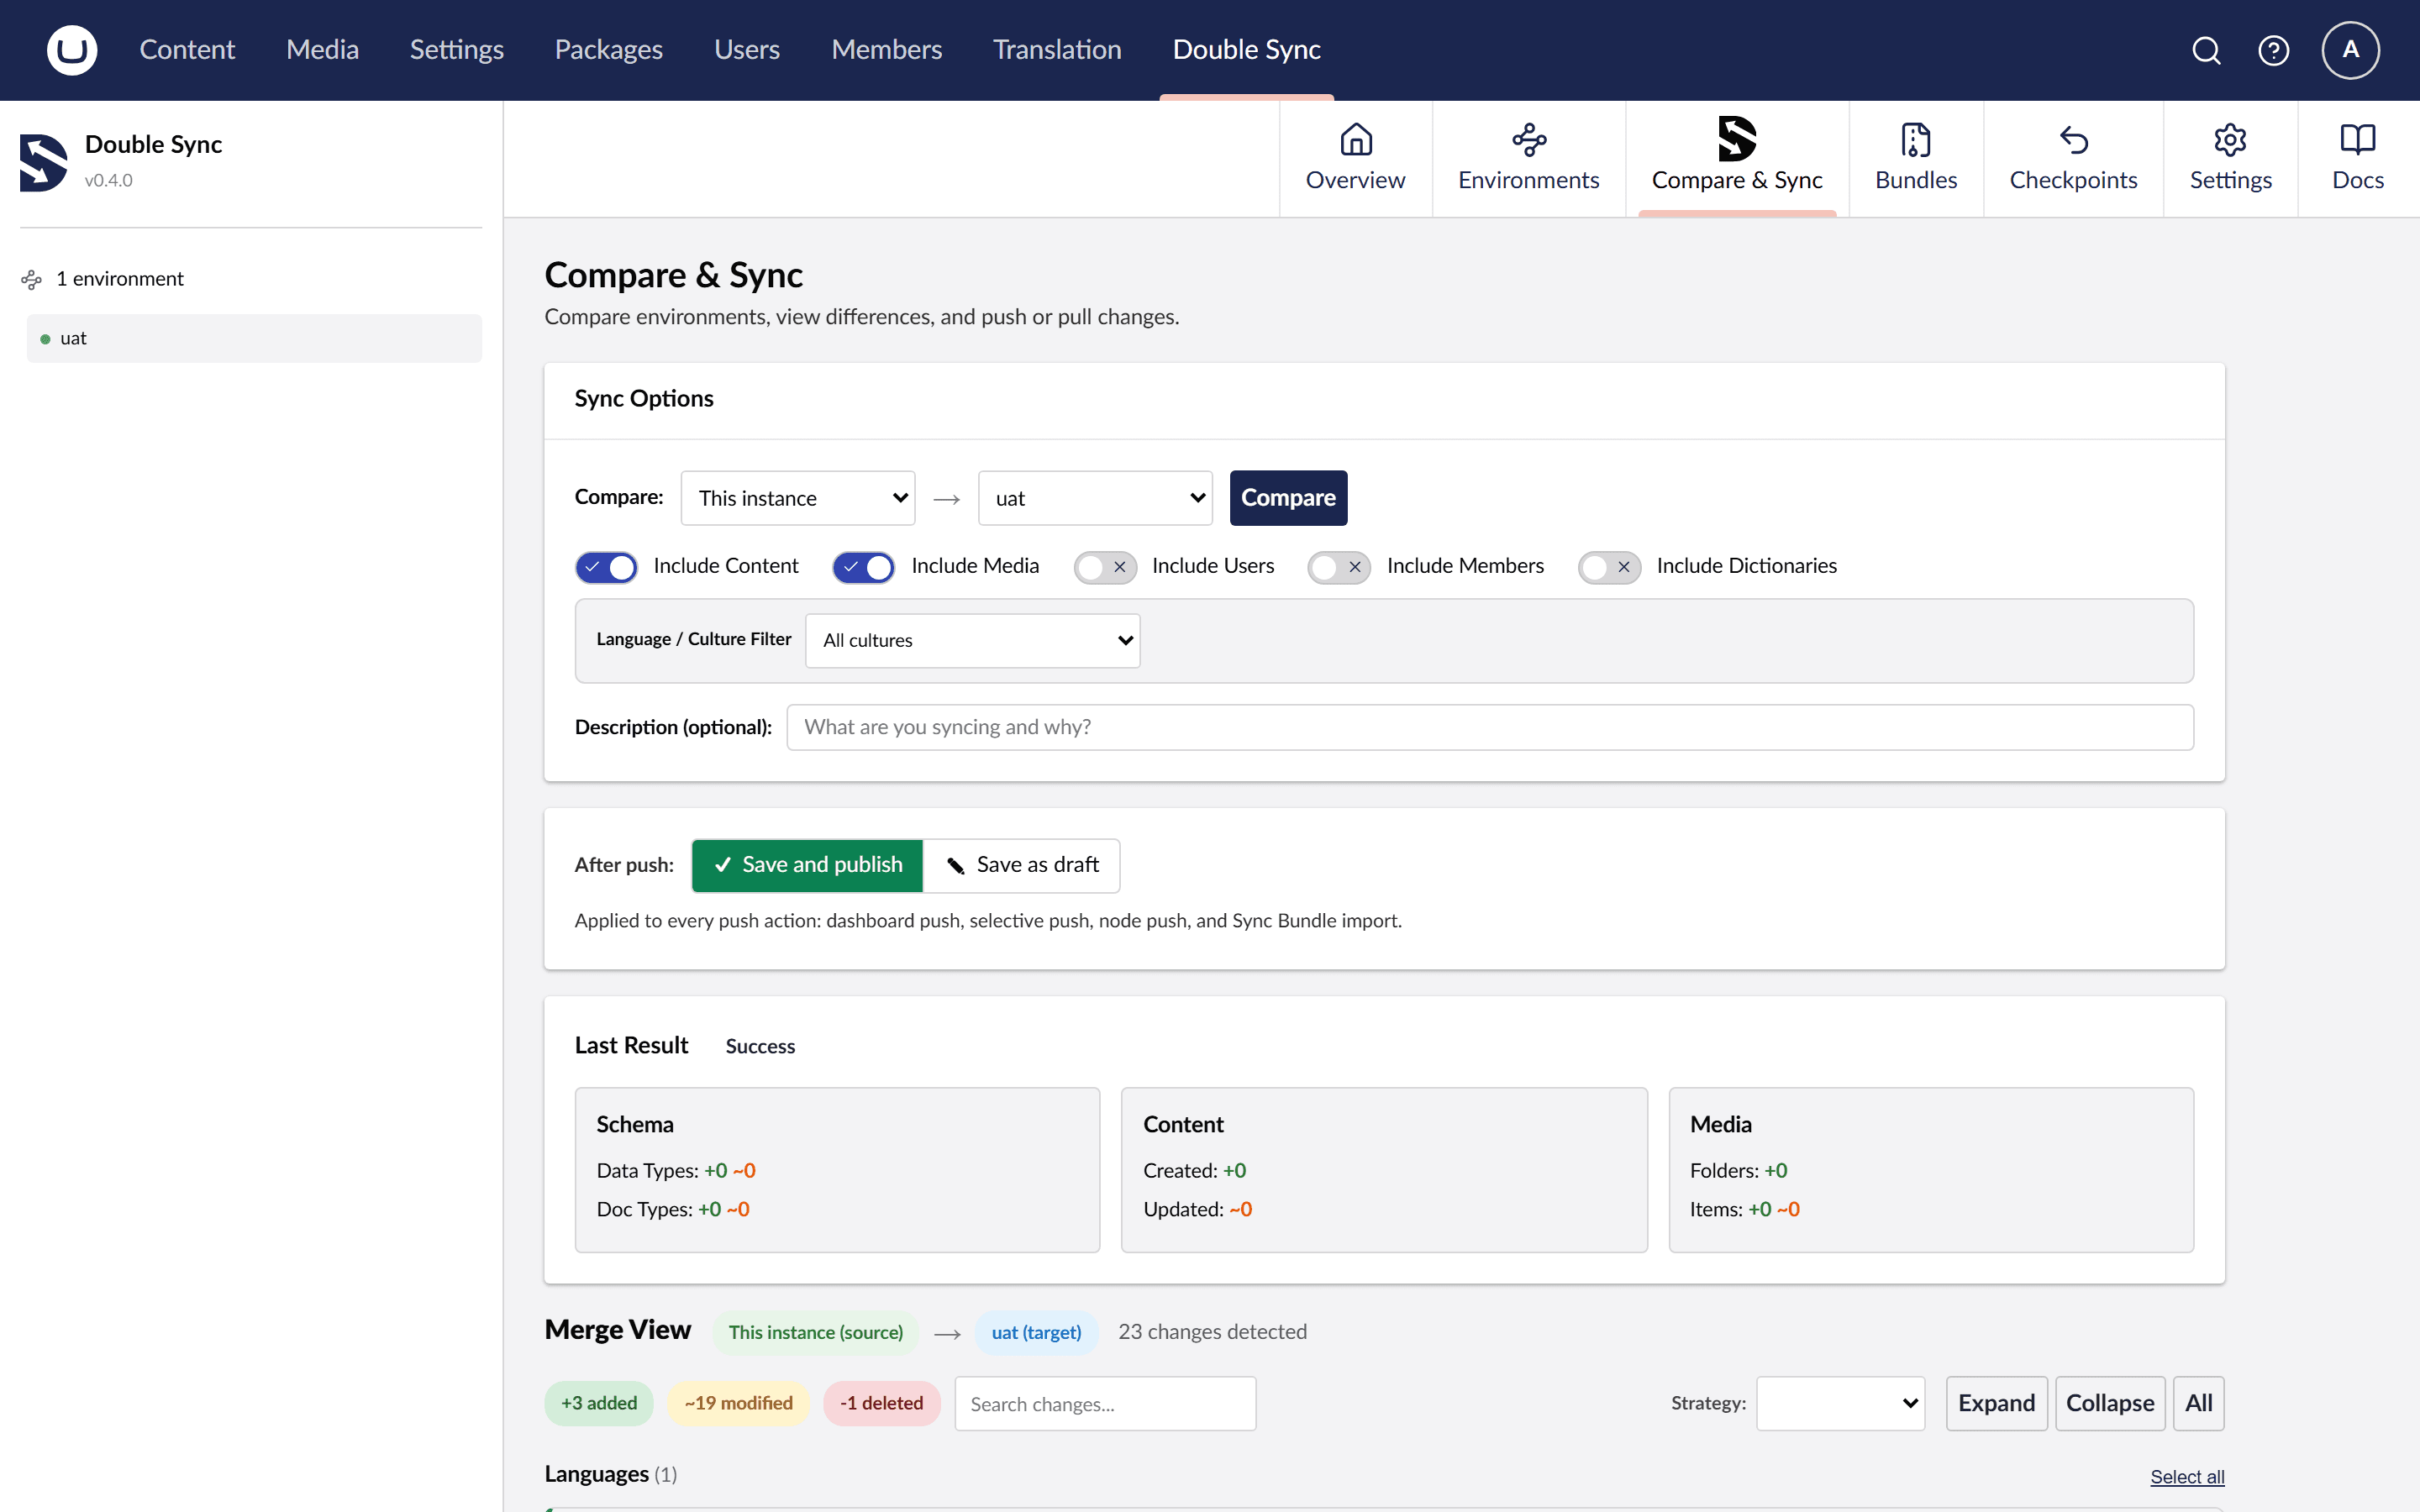Click the Overview home icon
The image size is (2420, 1512).
pyautogui.click(x=1356, y=139)
